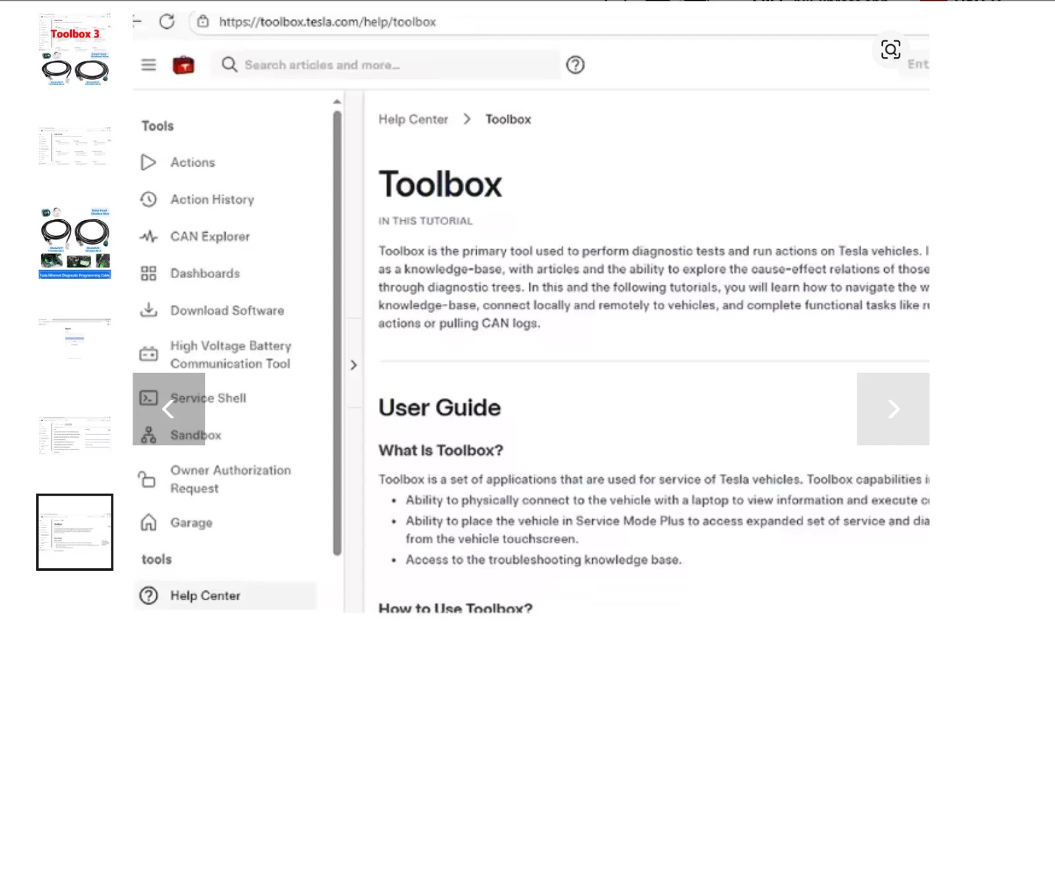Open the hamburger menu icon
Viewport: 1055px width, 876px height.
[148, 65]
